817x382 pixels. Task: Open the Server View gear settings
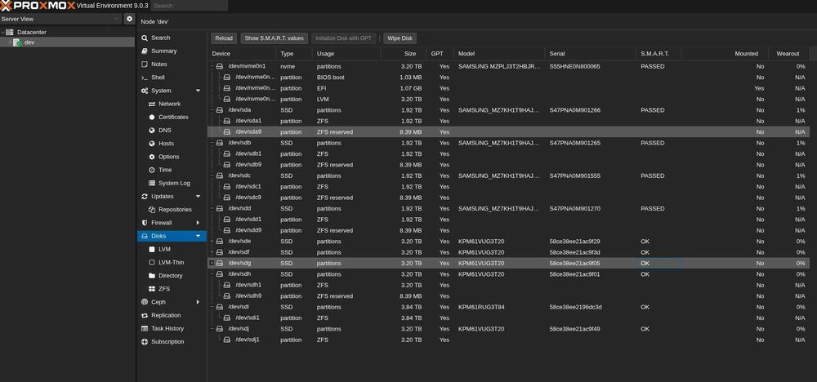[130, 19]
